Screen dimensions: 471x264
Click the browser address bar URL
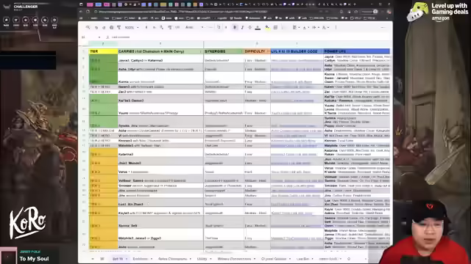pyautogui.click(x=183, y=12)
